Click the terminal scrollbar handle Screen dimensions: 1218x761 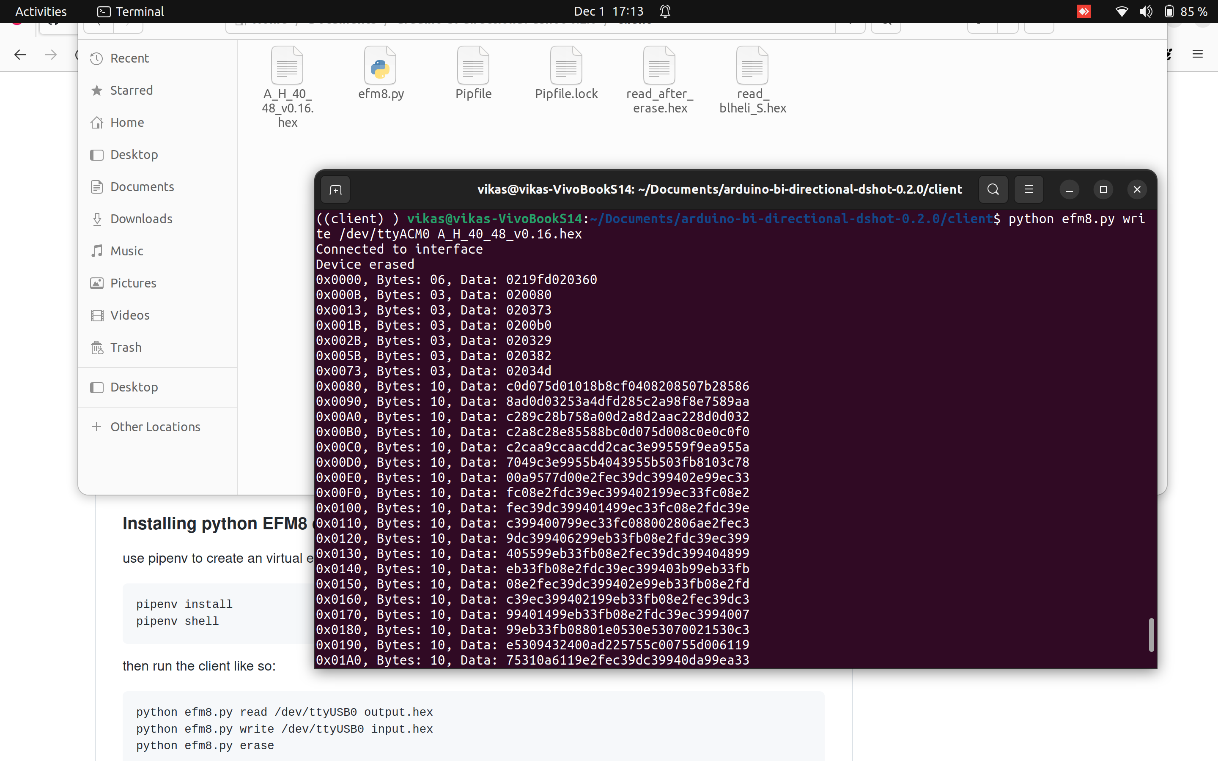1152,635
